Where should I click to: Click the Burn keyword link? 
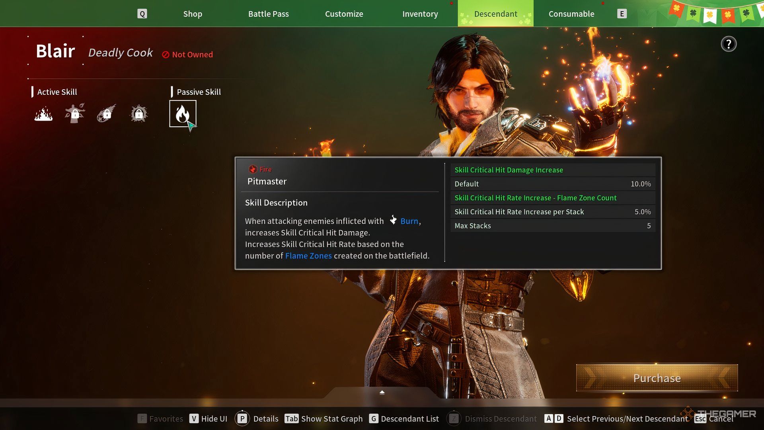pyautogui.click(x=409, y=221)
